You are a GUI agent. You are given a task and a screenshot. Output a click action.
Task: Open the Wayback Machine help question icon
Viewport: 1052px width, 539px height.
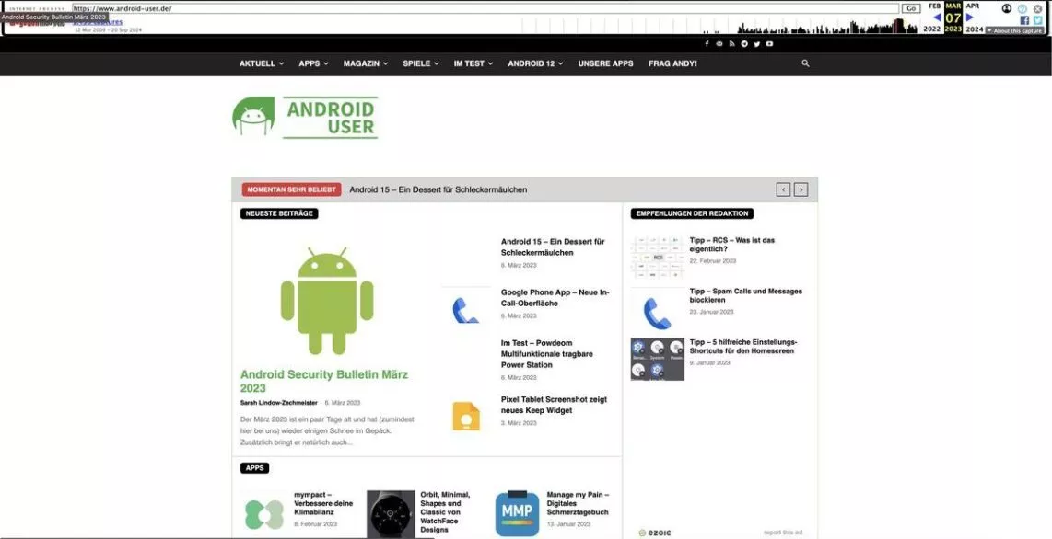tap(1023, 8)
